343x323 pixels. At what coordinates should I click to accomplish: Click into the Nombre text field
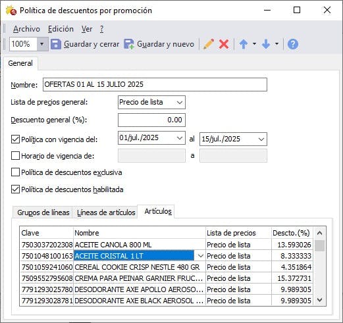[155, 84]
